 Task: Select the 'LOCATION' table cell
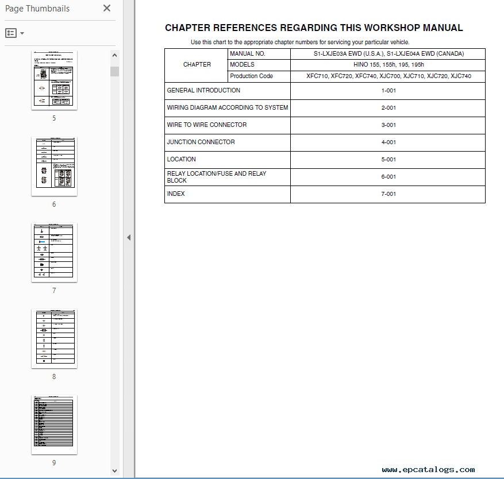228,160
